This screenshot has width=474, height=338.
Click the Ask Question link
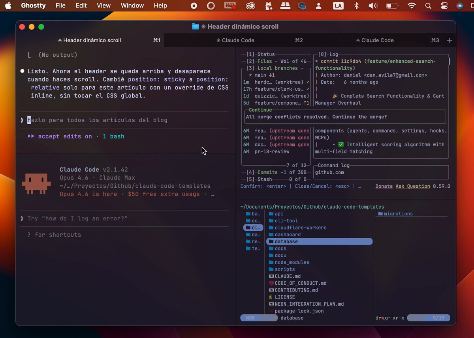click(413, 186)
